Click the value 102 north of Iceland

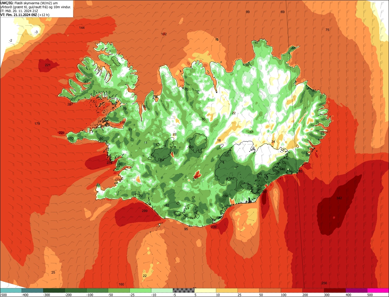(164, 34)
